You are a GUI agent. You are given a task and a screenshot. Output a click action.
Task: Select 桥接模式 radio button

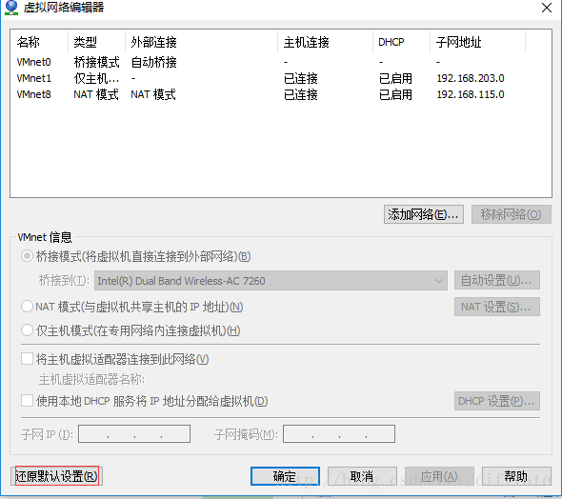click(27, 256)
